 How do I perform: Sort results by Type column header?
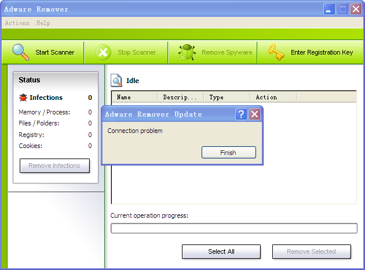point(227,97)
